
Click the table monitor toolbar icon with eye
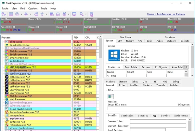pos(52,14)
